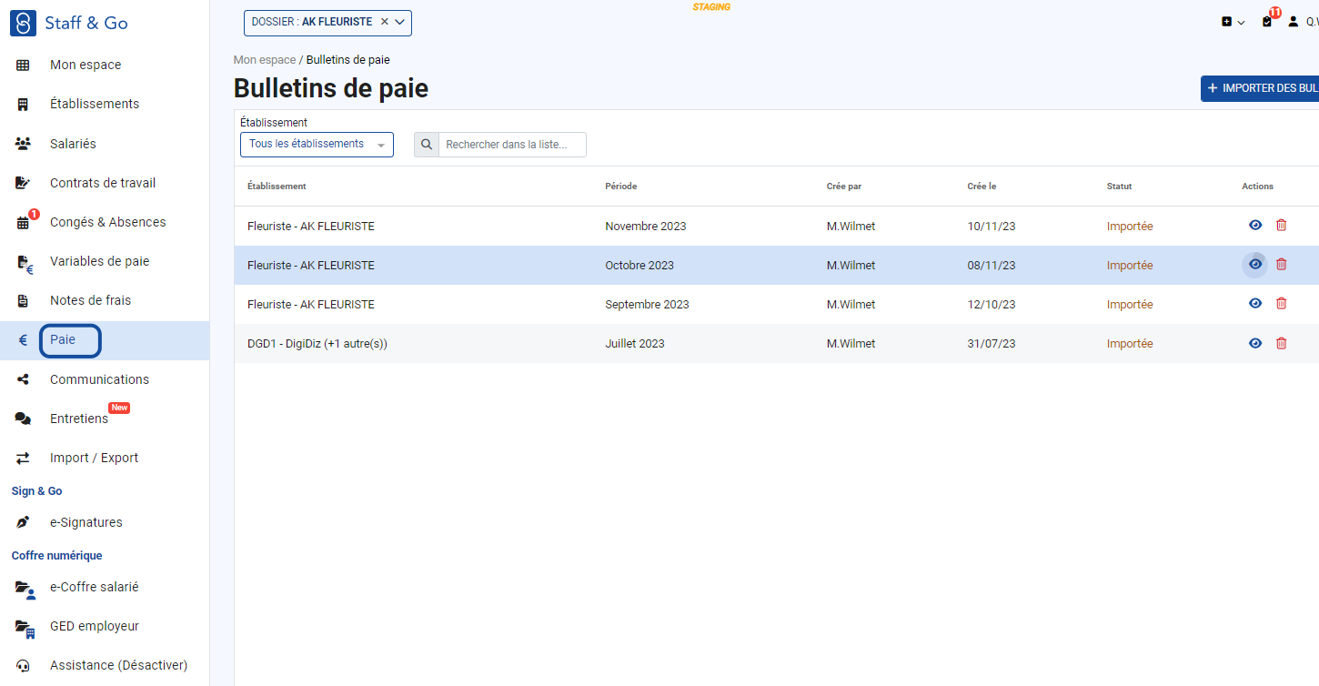Click trash icon for Septembre 2023
Screen dimensions: 1319x686
pyautogui.click(x=1282, y=304)
